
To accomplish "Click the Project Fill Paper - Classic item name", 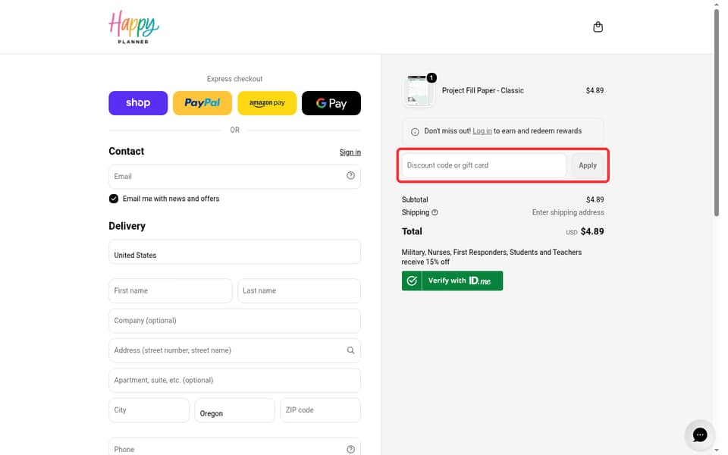I will point(482,90).
